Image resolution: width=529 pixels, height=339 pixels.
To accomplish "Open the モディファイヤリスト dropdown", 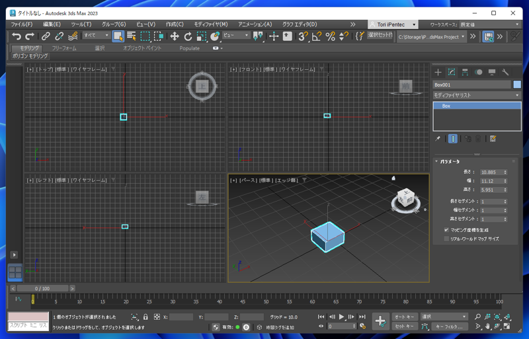I will pos(477,95).
